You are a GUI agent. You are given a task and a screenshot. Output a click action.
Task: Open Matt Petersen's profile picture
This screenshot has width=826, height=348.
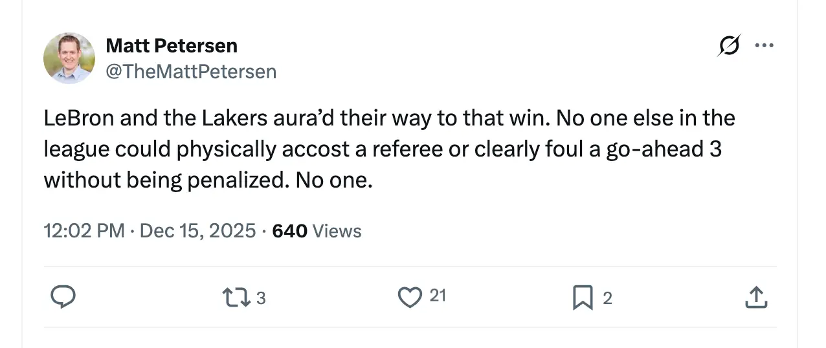point(69,58)
